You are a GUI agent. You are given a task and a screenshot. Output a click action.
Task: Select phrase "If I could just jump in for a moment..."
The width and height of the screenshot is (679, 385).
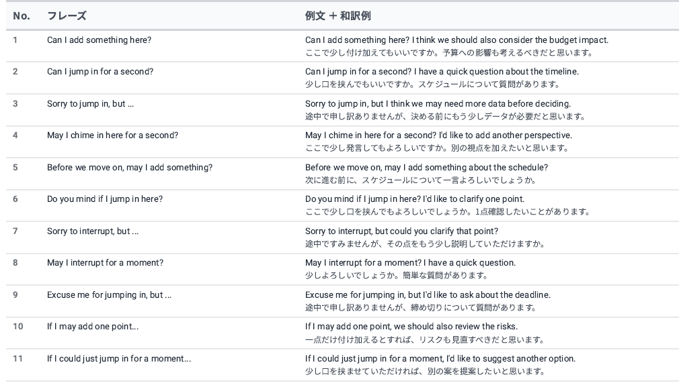click(x=119, y=359)
